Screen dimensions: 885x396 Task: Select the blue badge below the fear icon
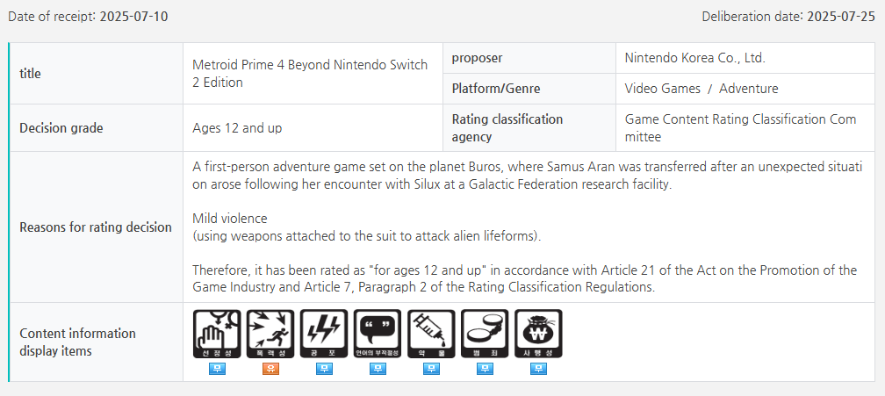[x=324, y=369]
